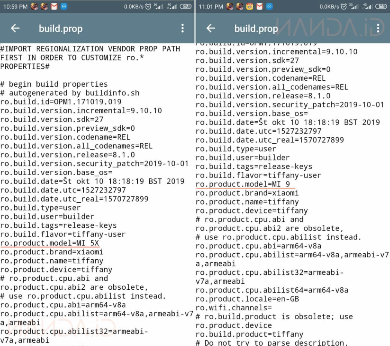Screen dimensions: 390x346
Task: Tap the ro.build.id=OPM1.171019.019 line on left
Action: (61, 102)
